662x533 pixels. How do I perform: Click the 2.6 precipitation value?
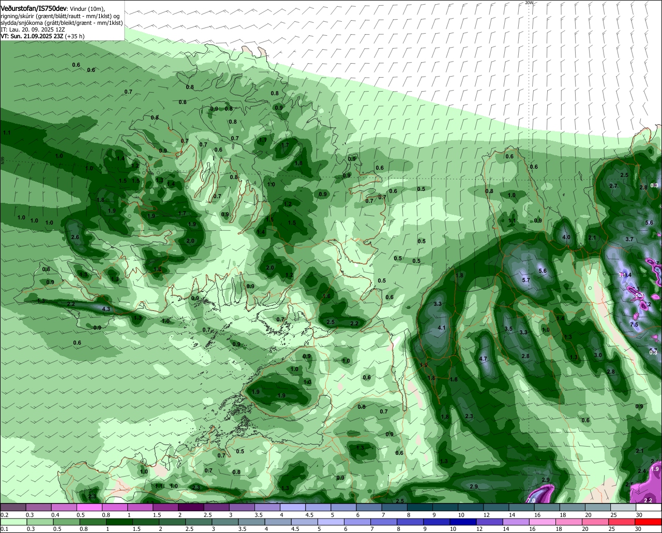(75, 237)
